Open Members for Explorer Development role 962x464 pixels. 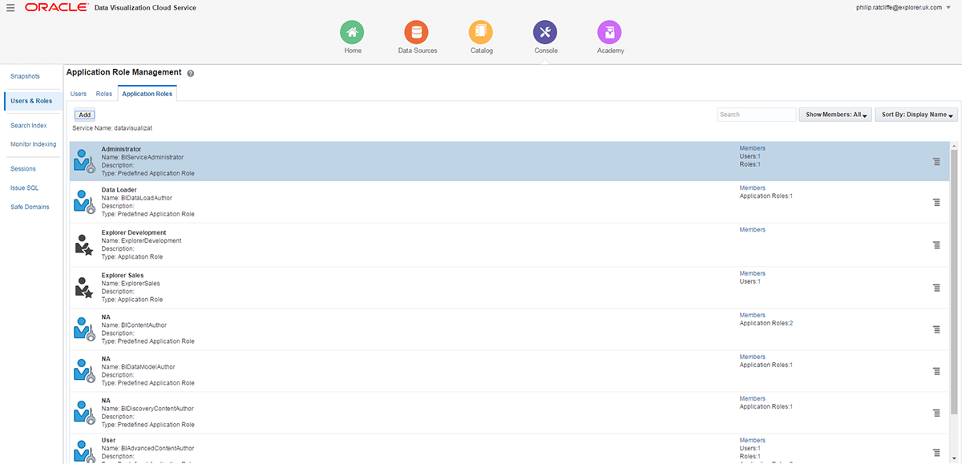pos(752,229)
